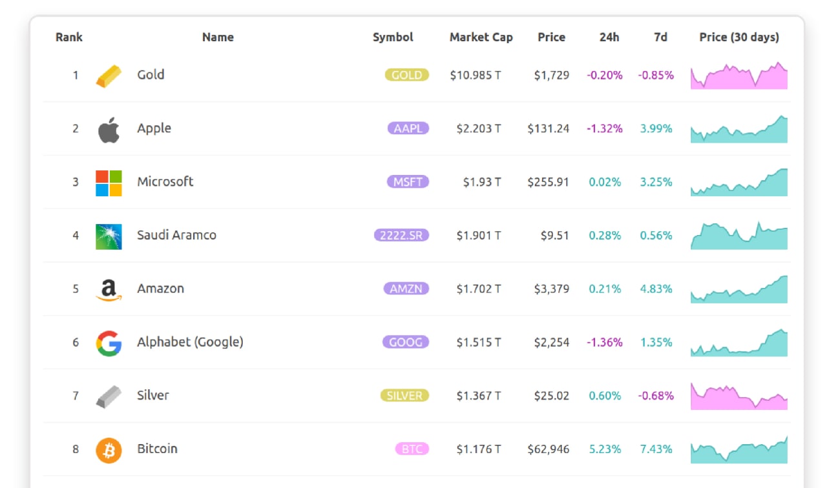Image resolution: width=827 pixels, height=488 pixels.
Task: Open Microsoft's 30-day price chart
Action: (739, 183)
